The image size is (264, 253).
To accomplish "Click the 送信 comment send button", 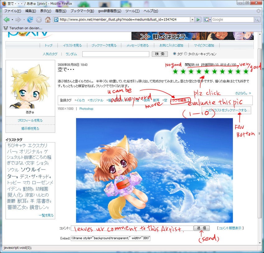I will [202, 228].
